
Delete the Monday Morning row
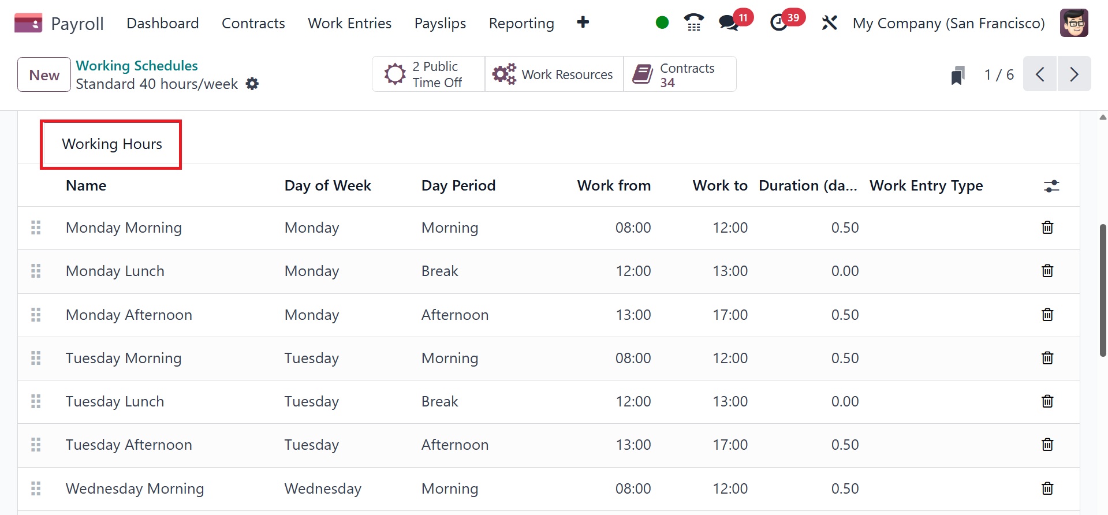click(1047, 227)
